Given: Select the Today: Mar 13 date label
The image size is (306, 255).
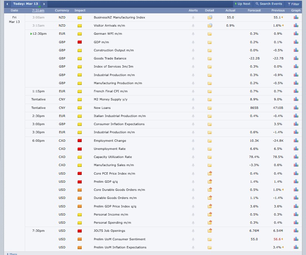Looking at the screenshot, I should coord(25,4).
